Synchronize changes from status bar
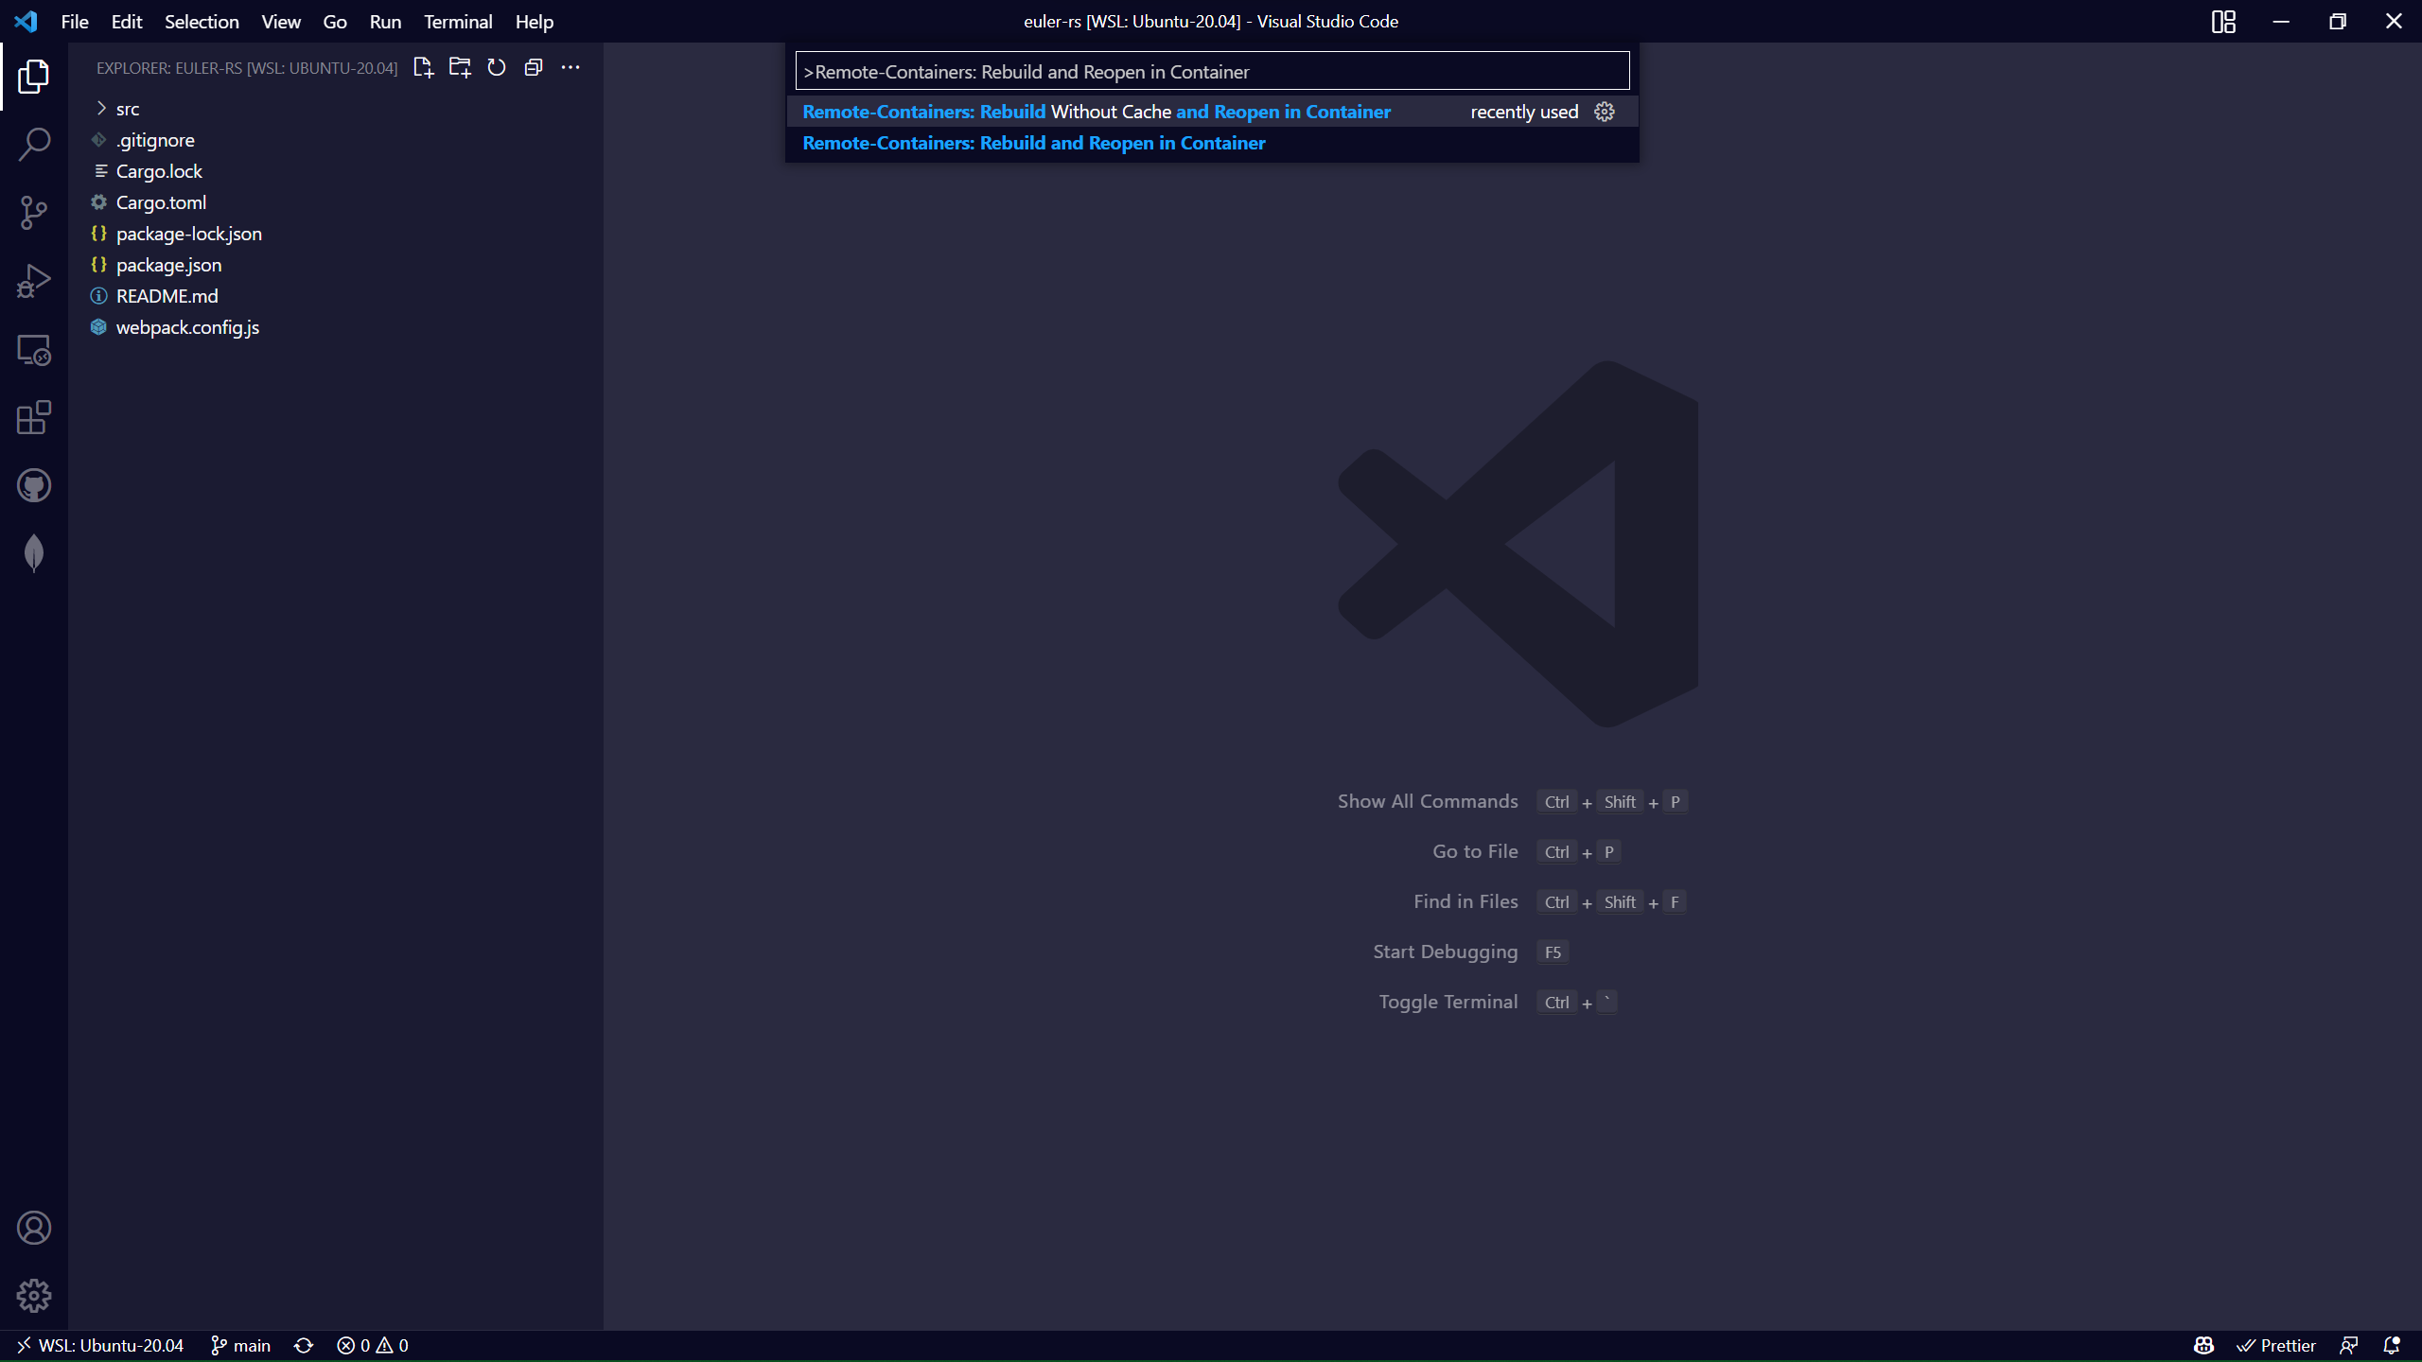This screenshot has width=2422, height=1362. [304, 1345]
